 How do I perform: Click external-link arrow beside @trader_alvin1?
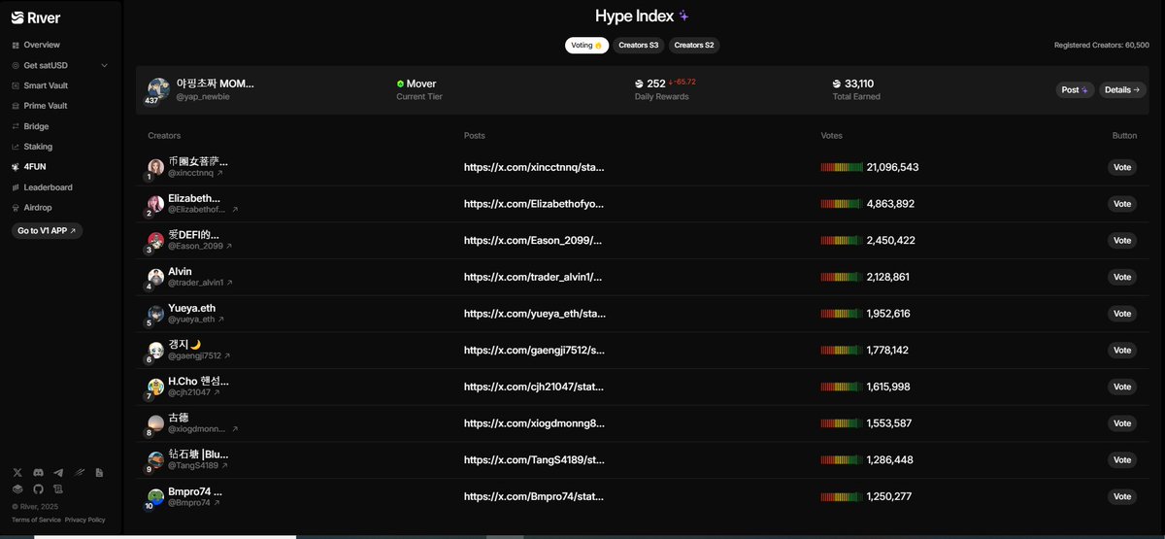[x=229, y=283]
